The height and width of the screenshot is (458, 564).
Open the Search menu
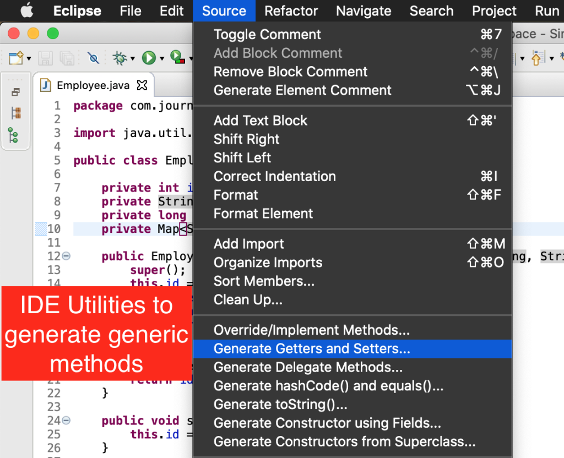tap(431, 11)
